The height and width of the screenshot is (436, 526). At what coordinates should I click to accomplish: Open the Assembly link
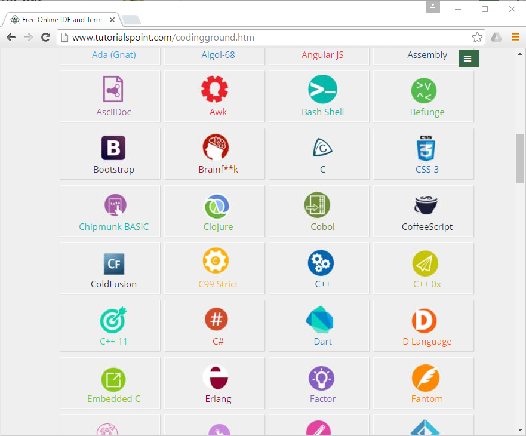pos(427,55)
